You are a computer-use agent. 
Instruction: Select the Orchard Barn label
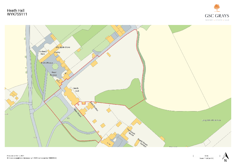click(43, 53)
